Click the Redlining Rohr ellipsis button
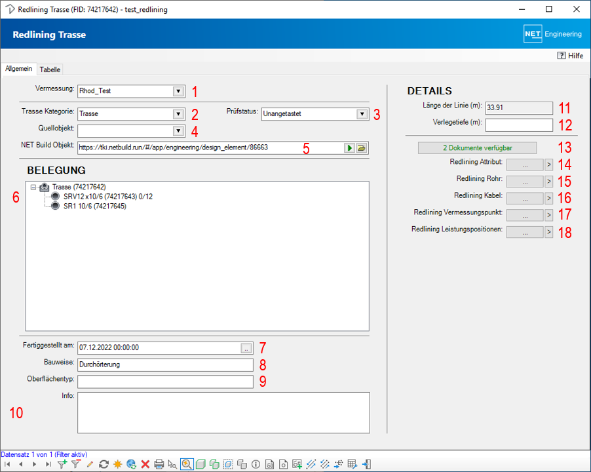This screenshot has height=472, width=591. (525, 182)
